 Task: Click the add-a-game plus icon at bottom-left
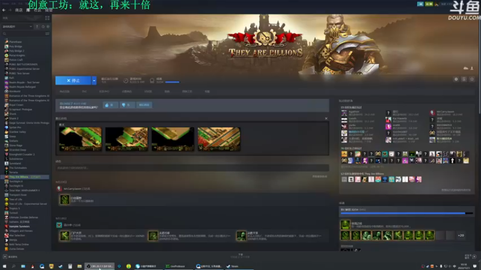tap(5, 257)
